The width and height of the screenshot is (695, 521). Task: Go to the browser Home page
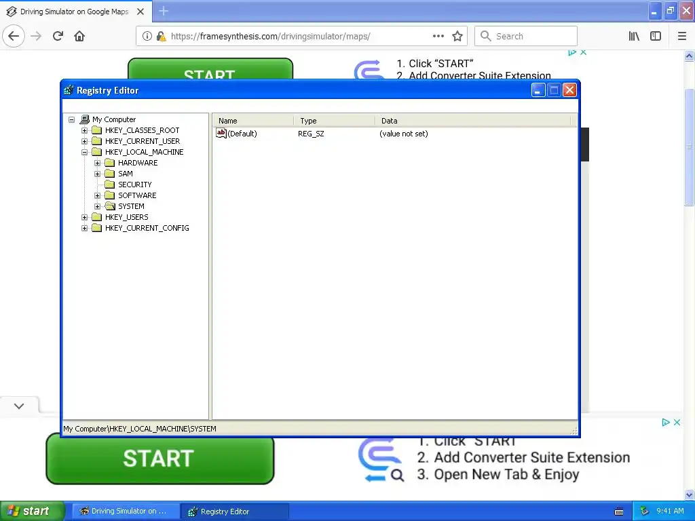click(79, 37)
